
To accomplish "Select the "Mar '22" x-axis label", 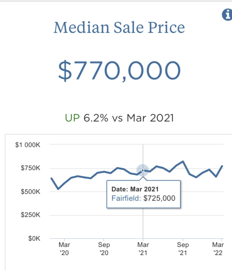I will point(218,249).
